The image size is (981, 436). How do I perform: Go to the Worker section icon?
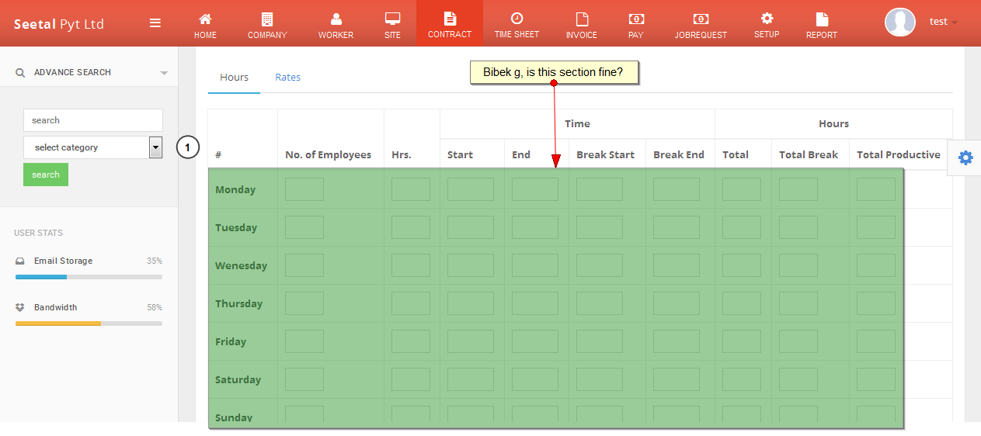click(x=336, y=19)
